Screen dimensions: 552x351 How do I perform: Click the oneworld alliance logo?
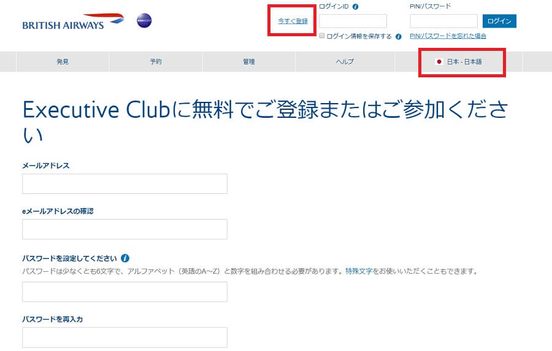(x=144, y=21)
